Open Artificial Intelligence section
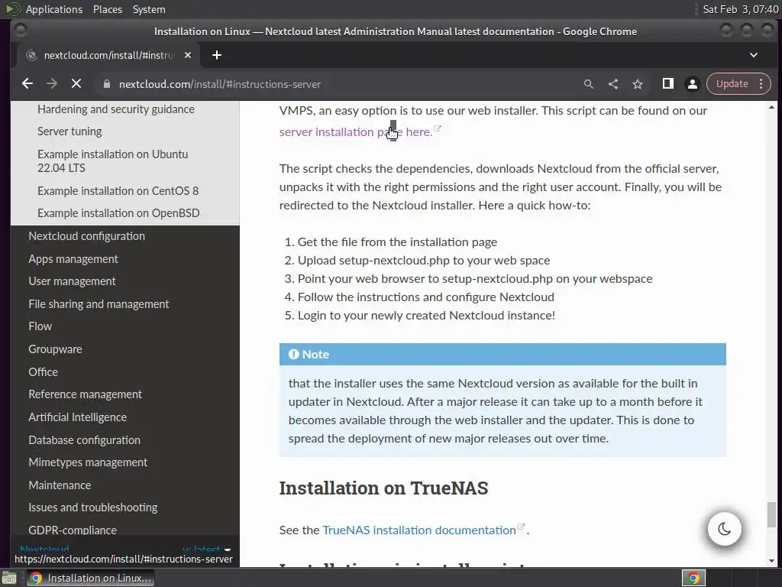Image resolution: width=782 pixels, height=587 pixels. point(78,417)
